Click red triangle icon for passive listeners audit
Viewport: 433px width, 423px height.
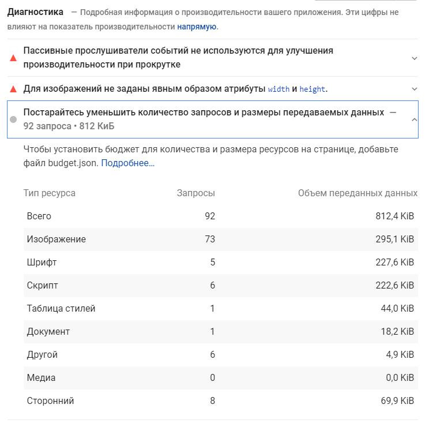(x=13, y=58)
